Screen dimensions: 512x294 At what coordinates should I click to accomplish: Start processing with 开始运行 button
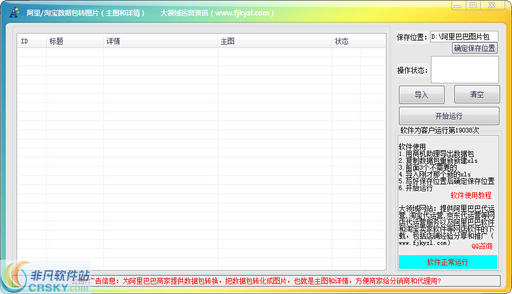click(x=449, y=116)
